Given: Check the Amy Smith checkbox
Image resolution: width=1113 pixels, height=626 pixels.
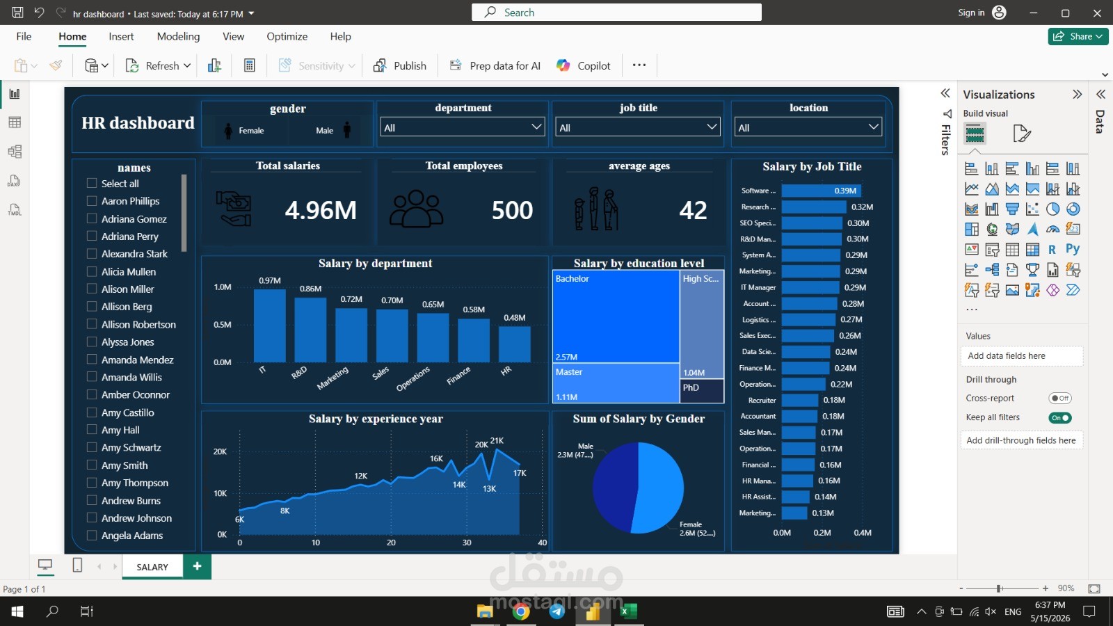Looking at the screenshot, I should (92, 465).
